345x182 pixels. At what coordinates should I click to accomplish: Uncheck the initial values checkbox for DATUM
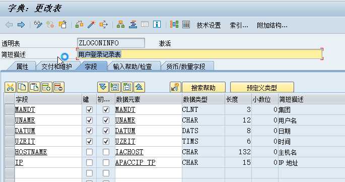106,131
